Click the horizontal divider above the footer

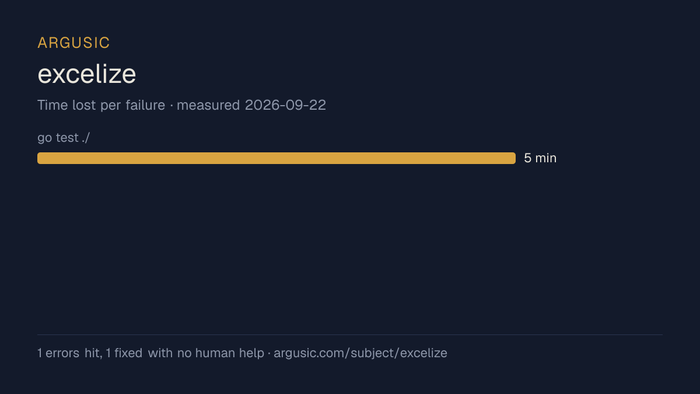[x=350, y=334]
